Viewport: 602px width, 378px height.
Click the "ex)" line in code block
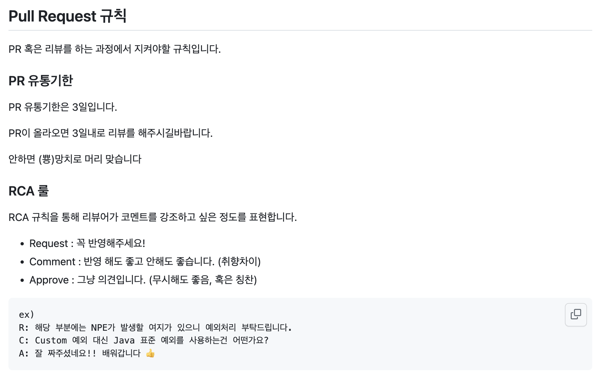click(x=26, y=314)
